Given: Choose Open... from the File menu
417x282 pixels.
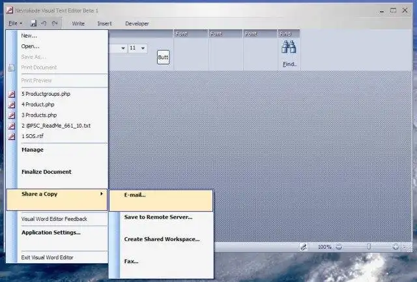Looking at the screenshot, I should (x=63, y=46).
